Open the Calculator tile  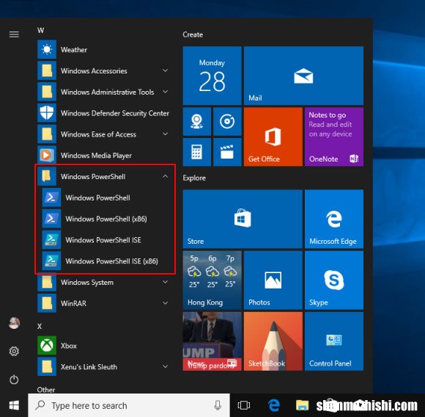(x=197, y=152)
